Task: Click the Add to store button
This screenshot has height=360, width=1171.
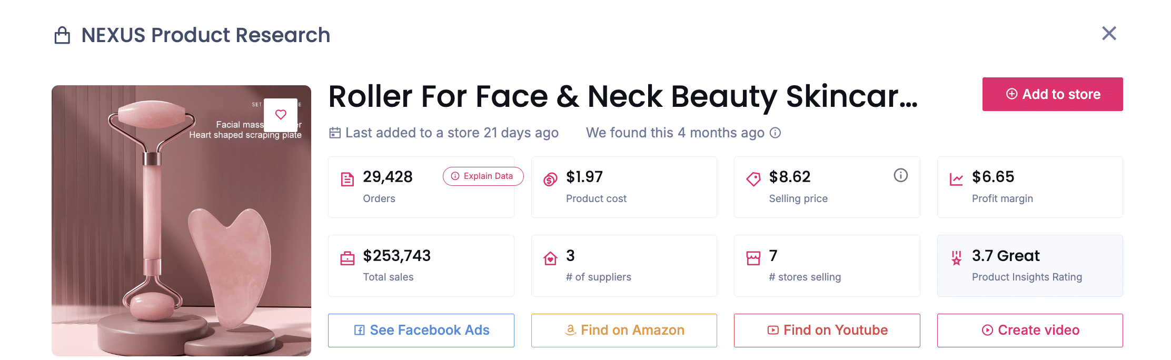Action: [x=1052, y=94]
